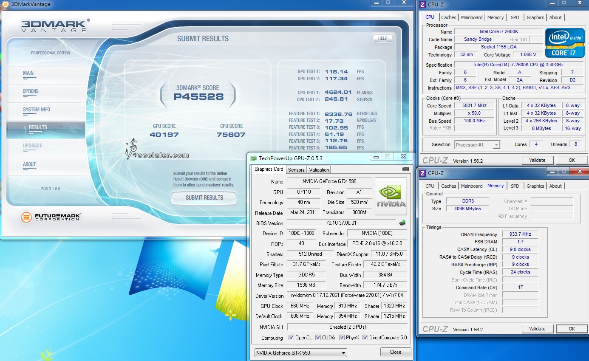Click the GPU score value 40197
Image resolution: width=589 pixels, height=361 pixels.
click(x=164, y=135)
